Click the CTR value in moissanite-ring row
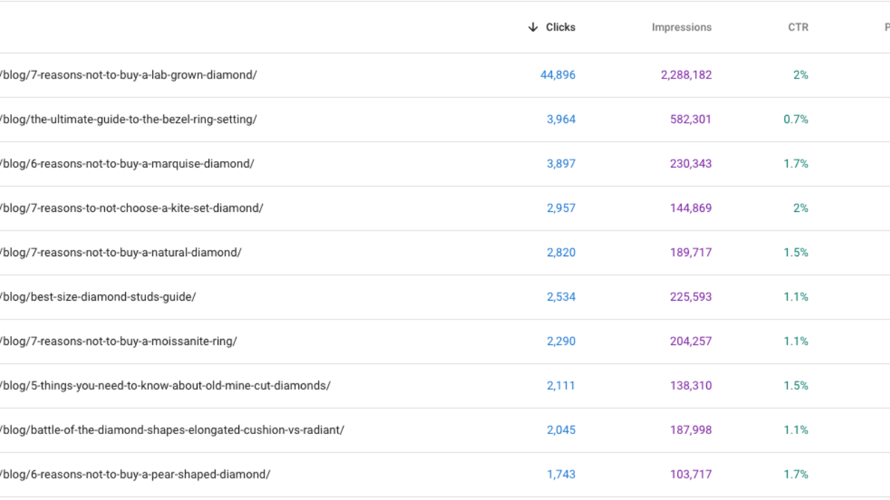 tap(796, 342)
